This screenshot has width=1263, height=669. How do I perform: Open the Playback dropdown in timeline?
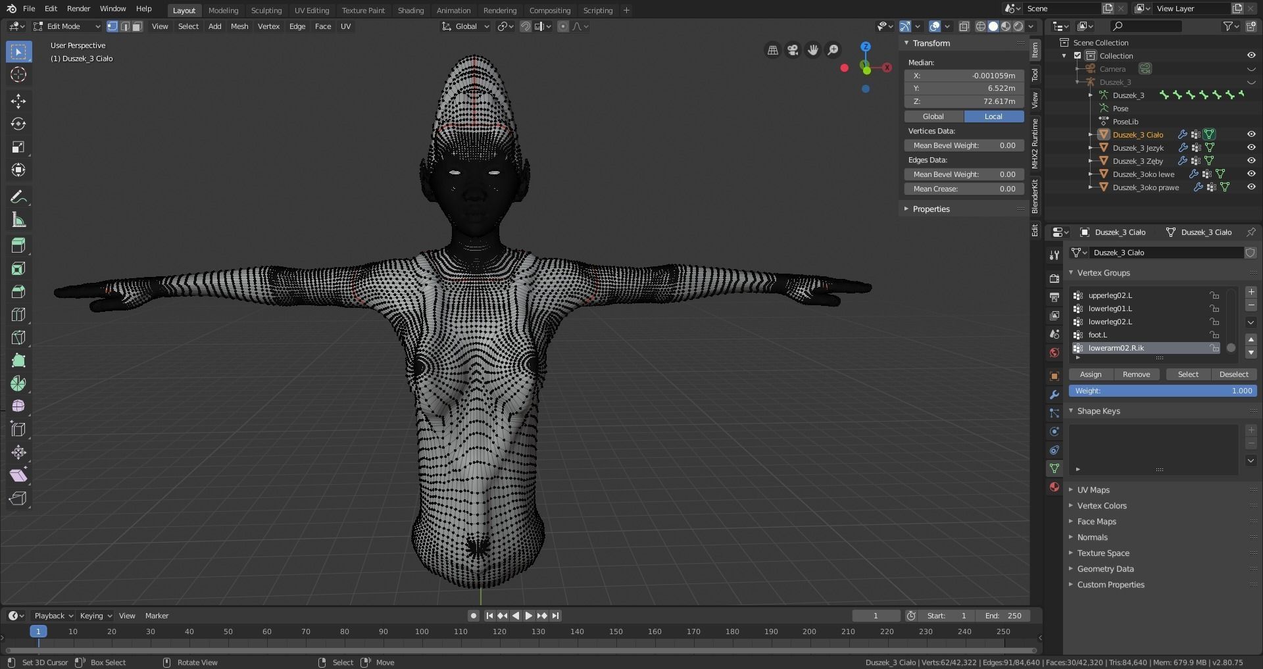point(53,616)
